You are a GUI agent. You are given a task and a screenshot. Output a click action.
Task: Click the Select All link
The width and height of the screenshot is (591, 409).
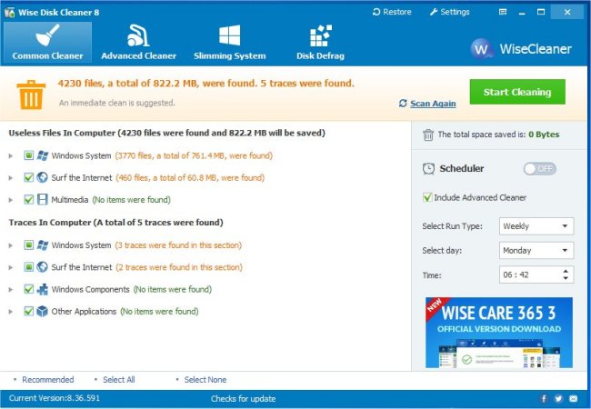pyautogui.click(x=119, y=380)
